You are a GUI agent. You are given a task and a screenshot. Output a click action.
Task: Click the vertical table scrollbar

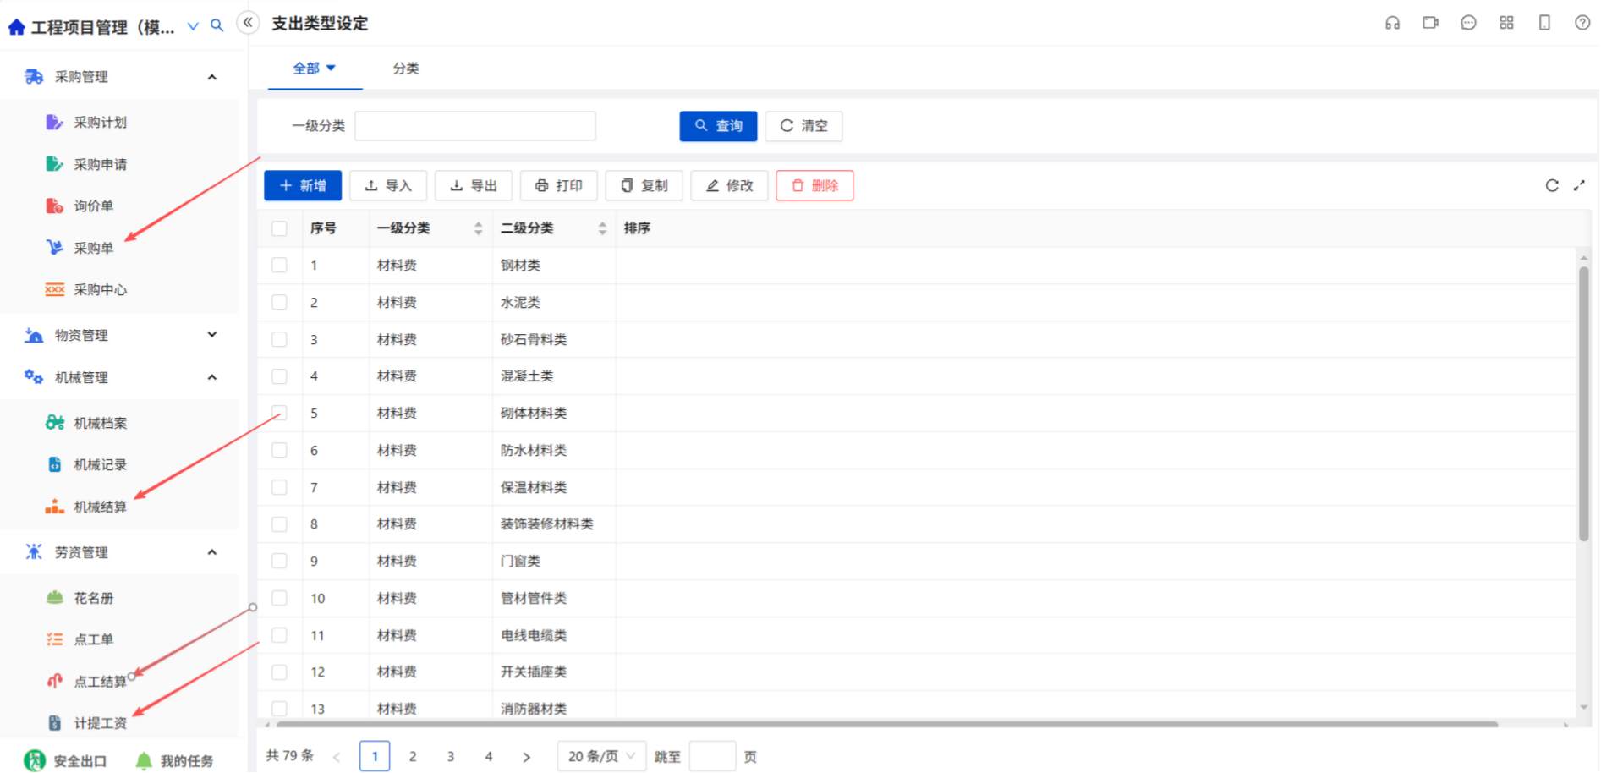point(1583,403)
